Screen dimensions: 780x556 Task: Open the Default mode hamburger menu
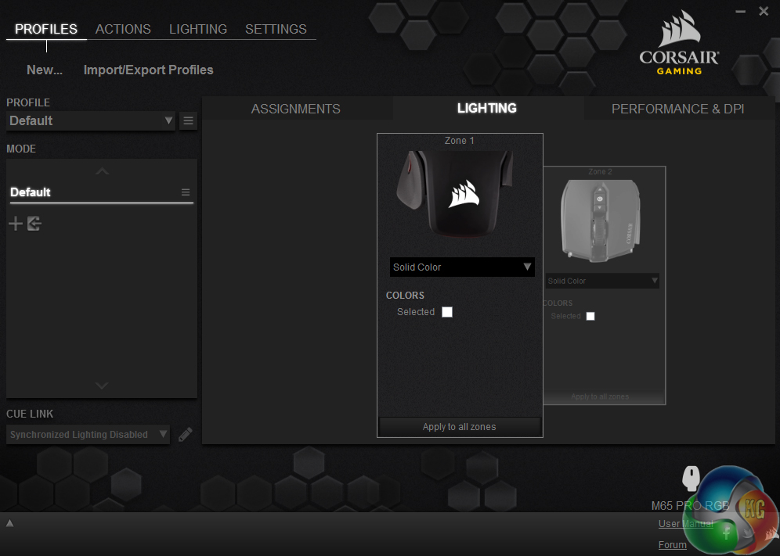click(186, 192)
